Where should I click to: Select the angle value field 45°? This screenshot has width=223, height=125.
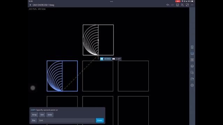tap(118, 59)
